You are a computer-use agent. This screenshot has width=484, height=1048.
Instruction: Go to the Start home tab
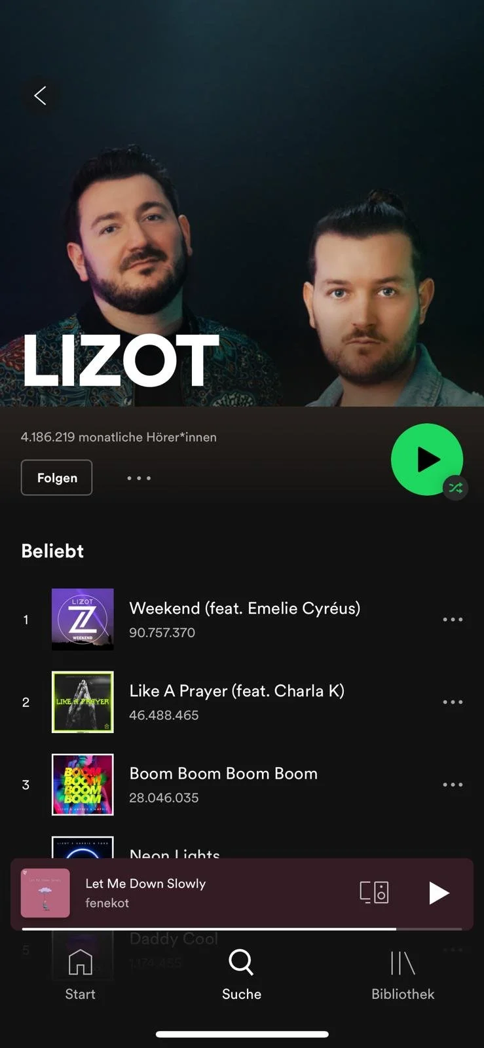80,975
